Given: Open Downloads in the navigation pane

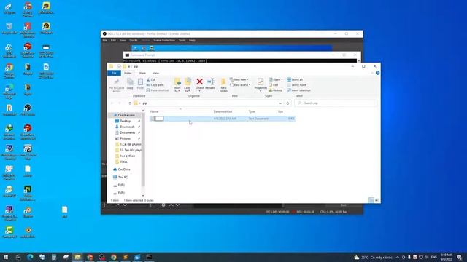Looking at the screenshot, I should click(x=127, y=127).
